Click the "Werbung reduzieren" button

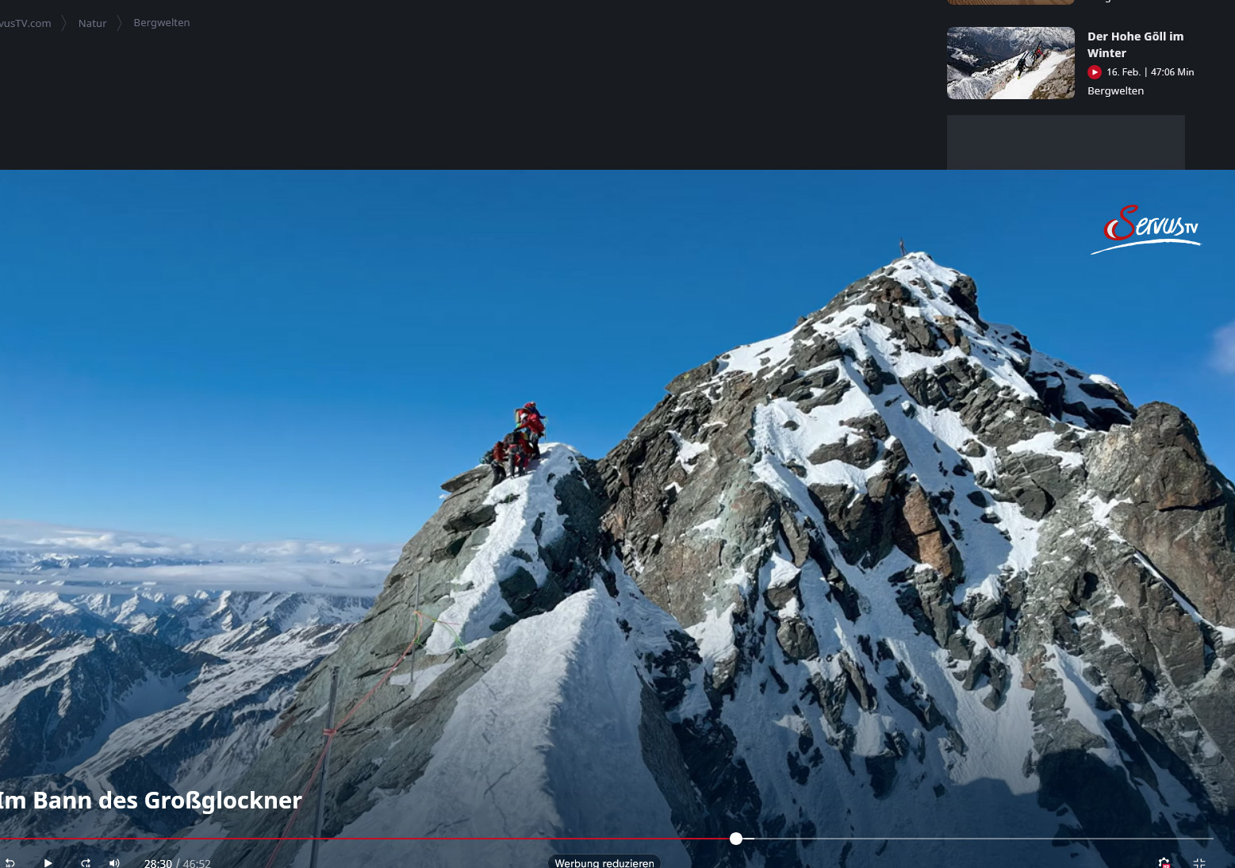click(604, 862)
